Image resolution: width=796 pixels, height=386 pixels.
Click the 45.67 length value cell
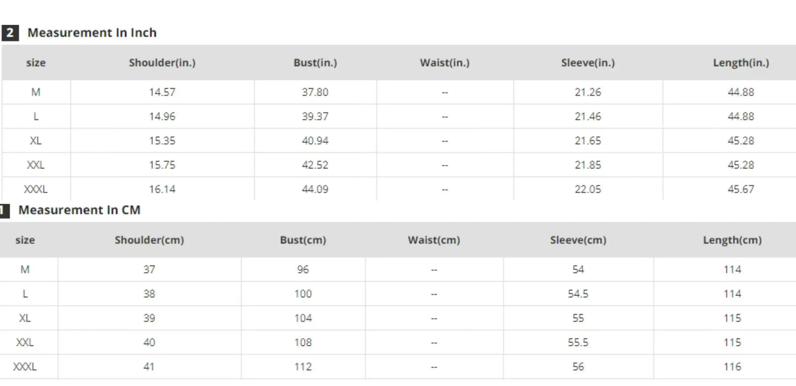741,189
